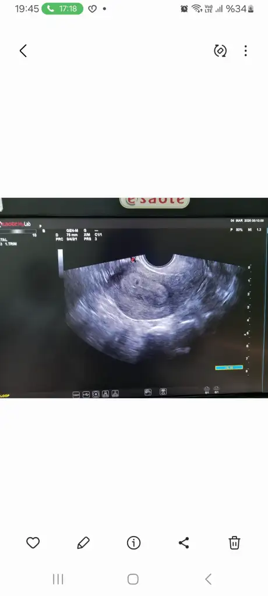
Task: Return to ongoing call via green pill
Action: pyautogui.click(x=62, y=9)
